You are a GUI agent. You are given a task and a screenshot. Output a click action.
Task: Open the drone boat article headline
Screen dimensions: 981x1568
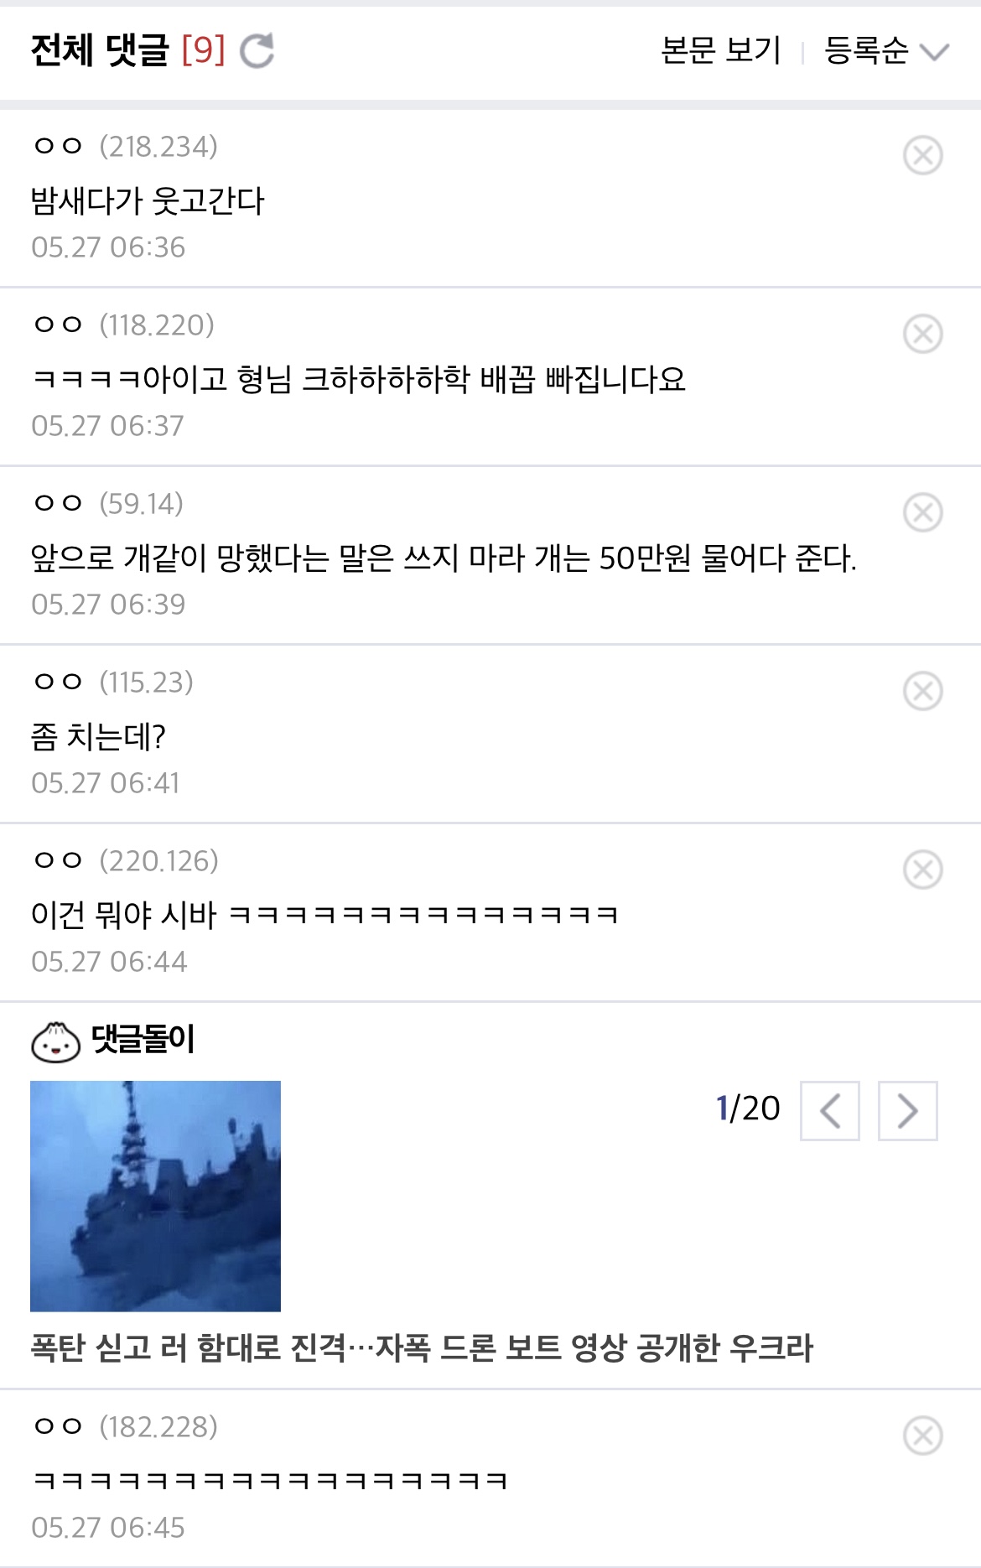[x=422, y=1347]
